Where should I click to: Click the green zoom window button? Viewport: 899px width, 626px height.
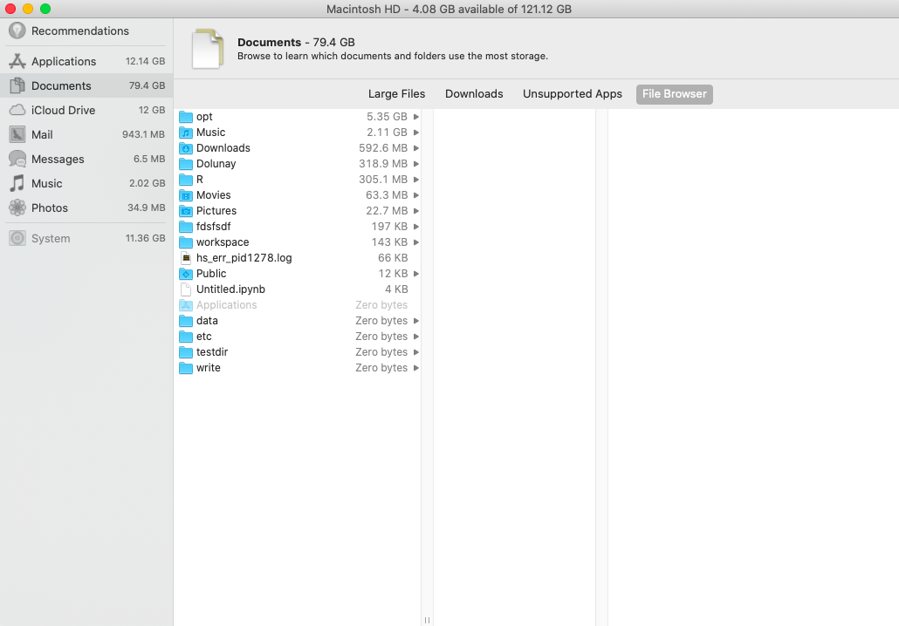pos(45,9)
